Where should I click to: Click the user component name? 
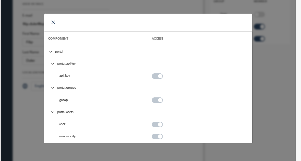coord(62,124)
